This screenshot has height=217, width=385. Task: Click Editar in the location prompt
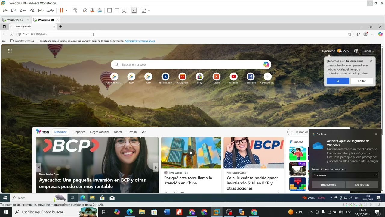[362, 81]
